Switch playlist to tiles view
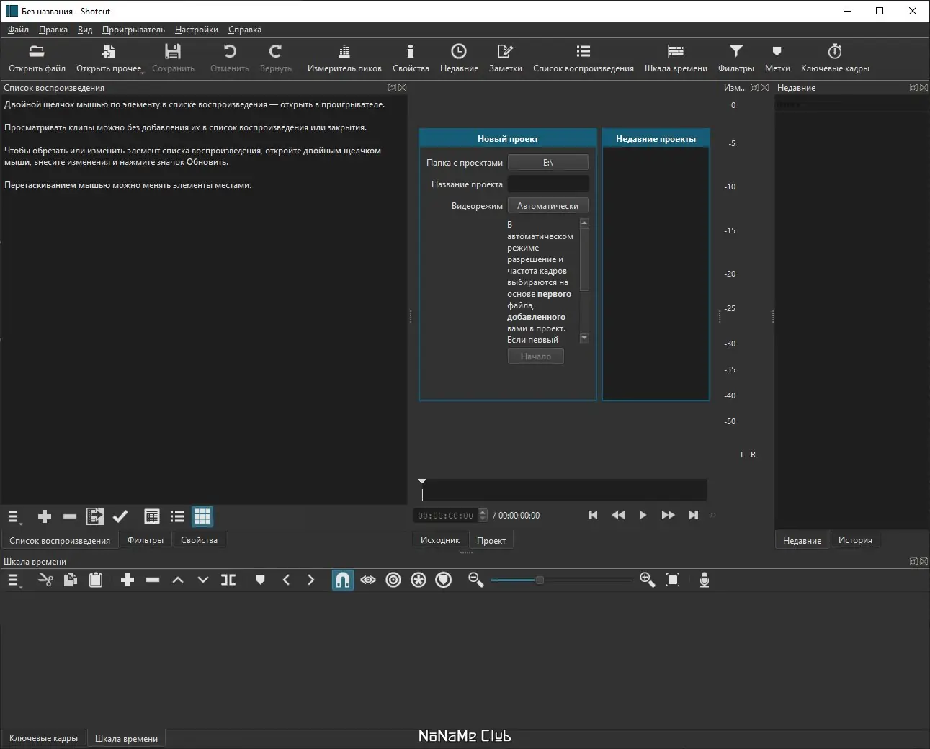The width and height of the screenshot is (930, 749). pos(177,516)
